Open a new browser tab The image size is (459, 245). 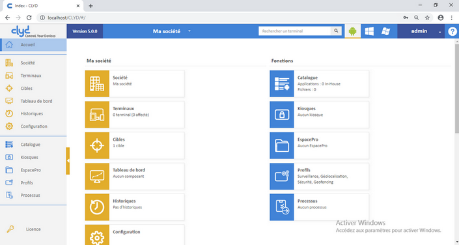pos(90,6)
